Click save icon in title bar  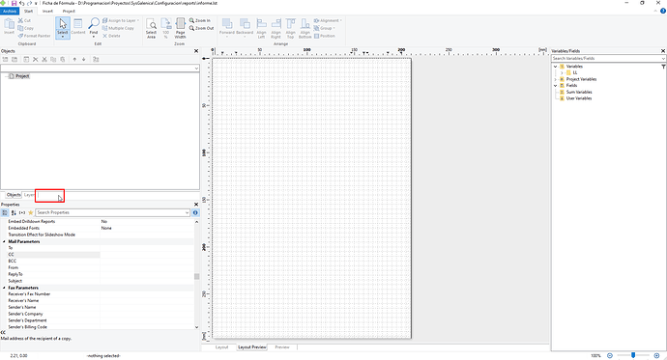click(14, 3)
